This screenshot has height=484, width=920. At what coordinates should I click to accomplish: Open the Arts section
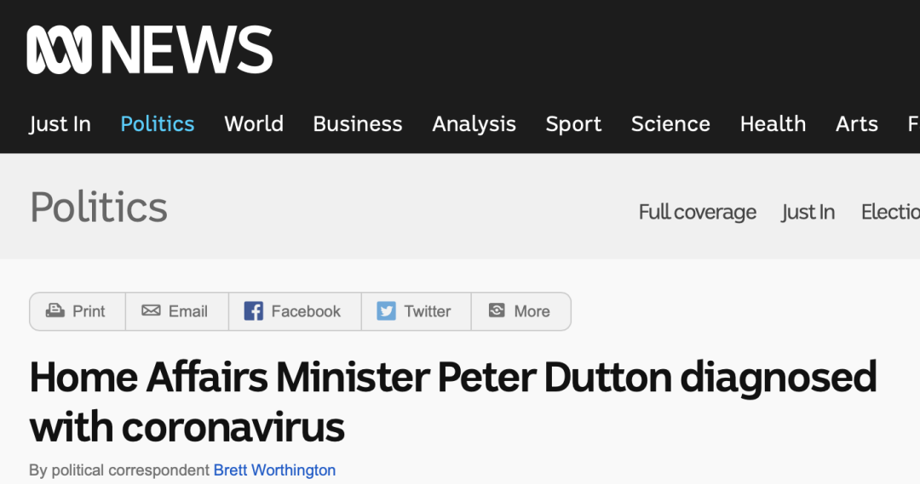coord(857,124)
